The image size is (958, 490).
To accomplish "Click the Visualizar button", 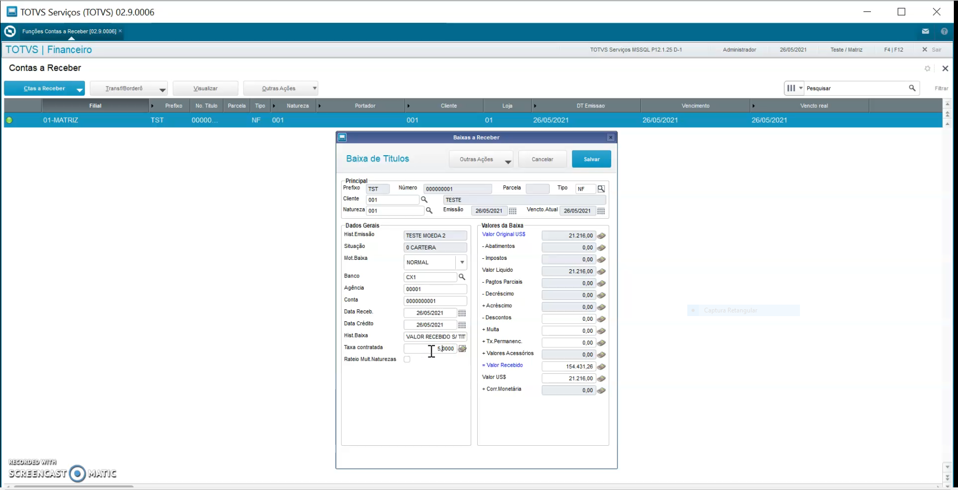I will [x=205, y=89].
